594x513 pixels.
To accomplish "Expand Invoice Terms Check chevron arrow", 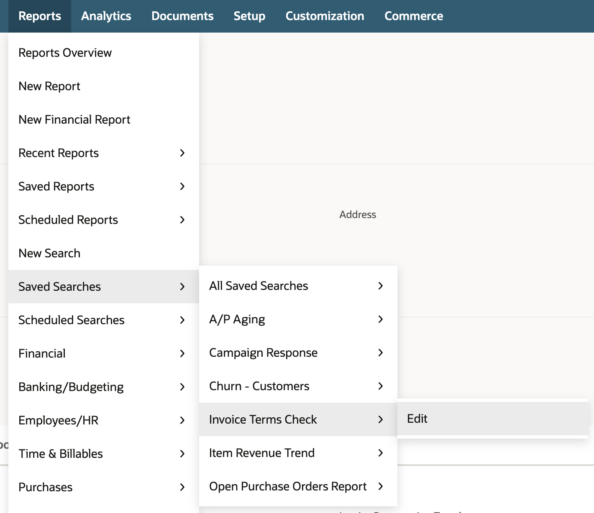I will tap(381, 419).
